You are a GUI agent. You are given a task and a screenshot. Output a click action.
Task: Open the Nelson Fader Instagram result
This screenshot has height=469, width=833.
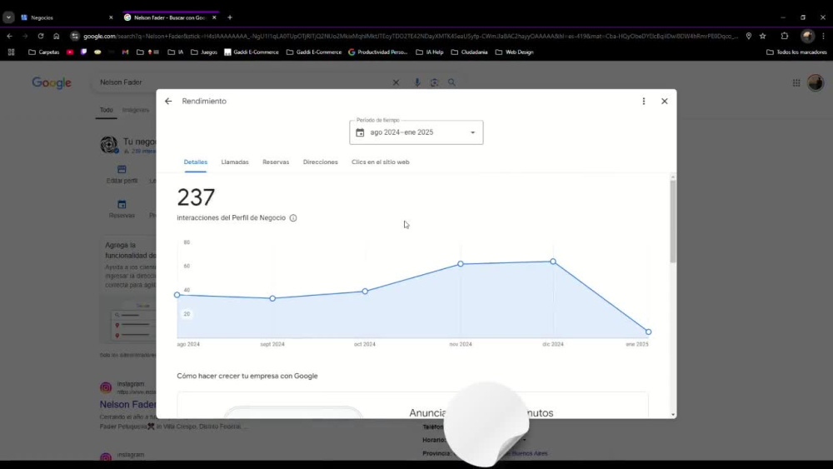pyautogui.click(x=128, y=404)
